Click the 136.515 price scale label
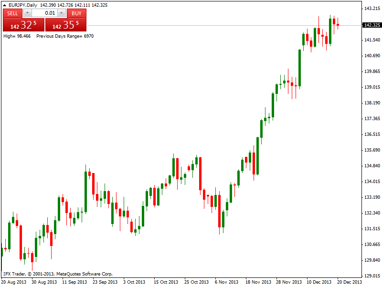This screenshot has height=286, width=382. [x=372, y=134]
